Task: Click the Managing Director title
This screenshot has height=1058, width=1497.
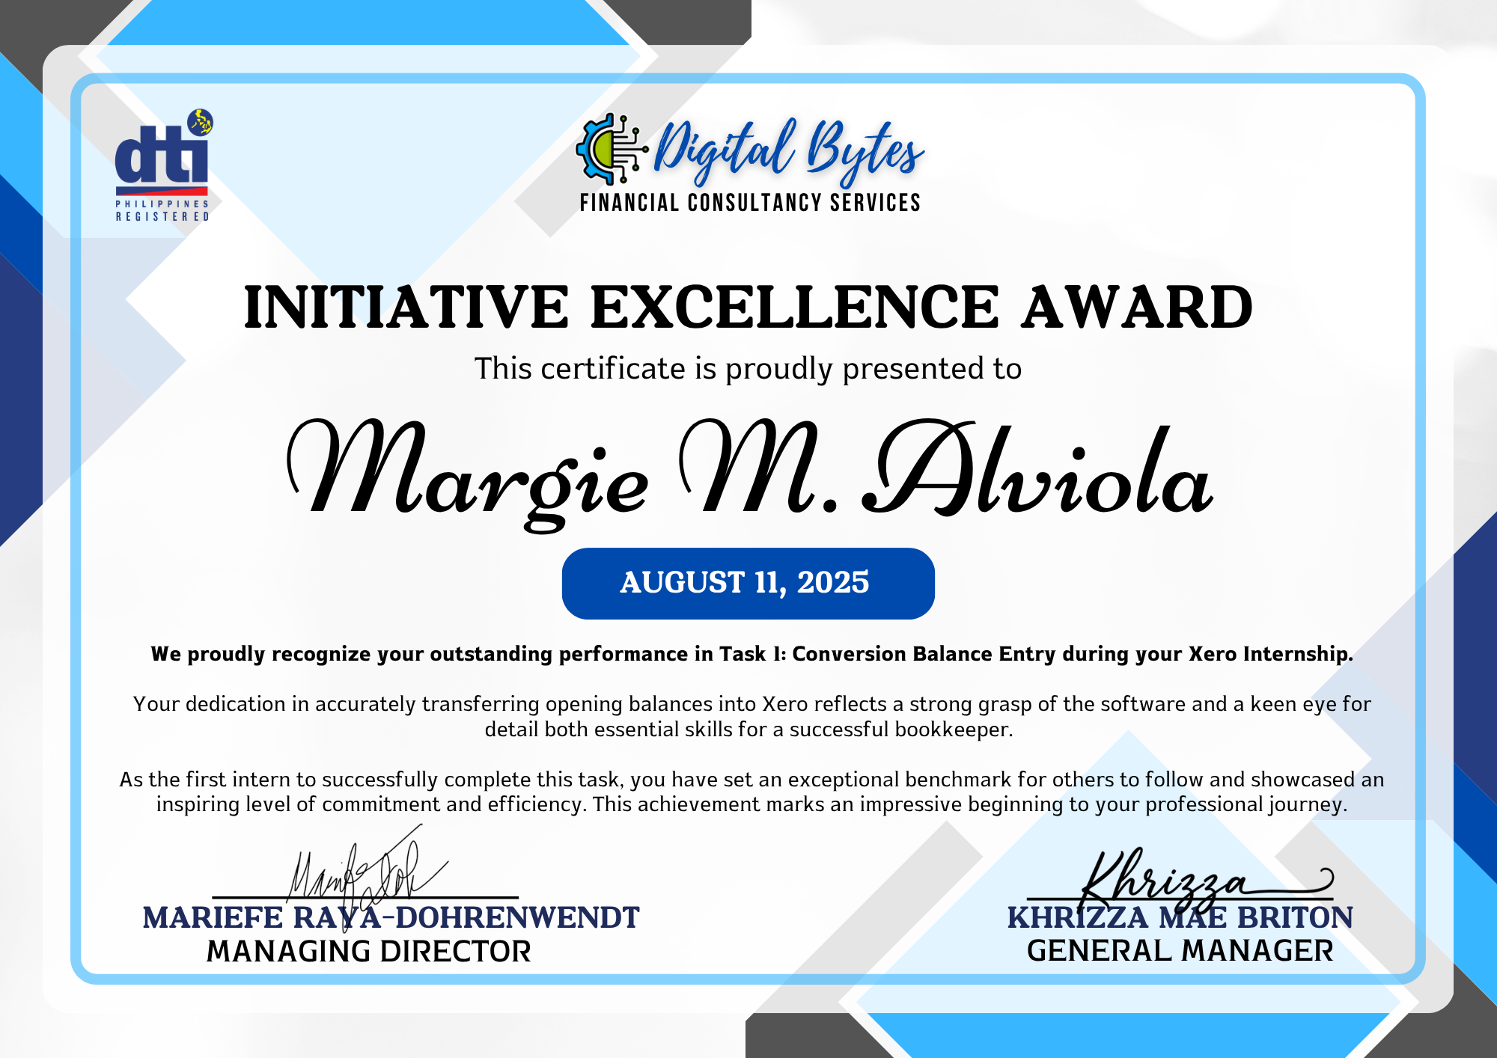Action: click(x=368, y=952)
